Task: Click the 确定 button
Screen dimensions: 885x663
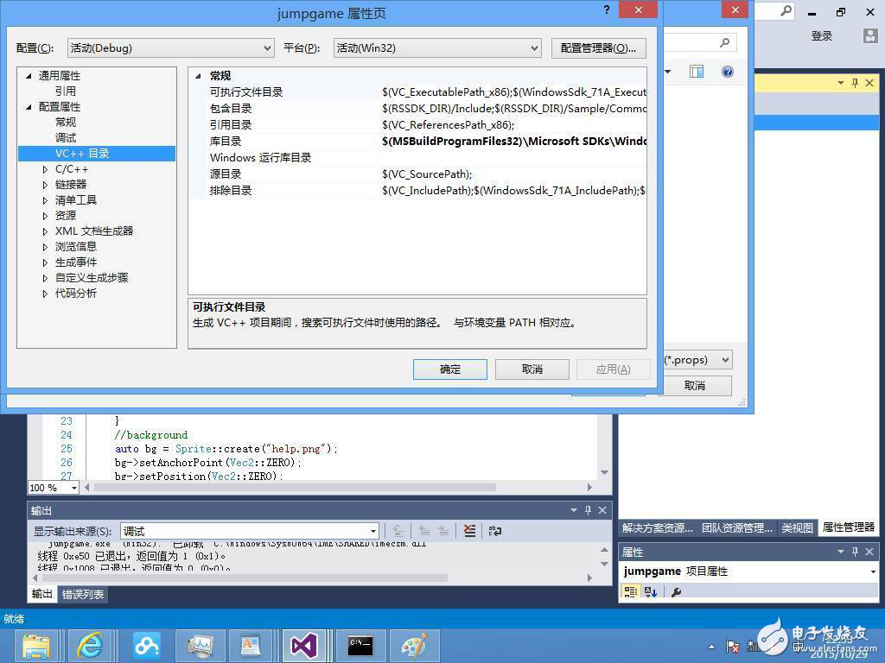Action: tap(450, 369)
